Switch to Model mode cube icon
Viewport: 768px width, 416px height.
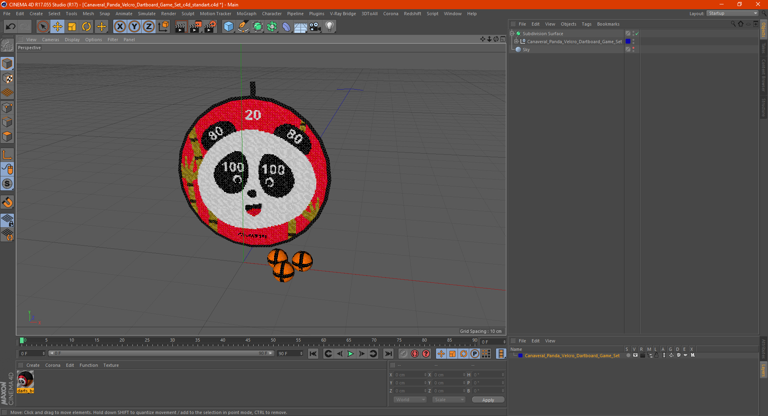(7, 64)
